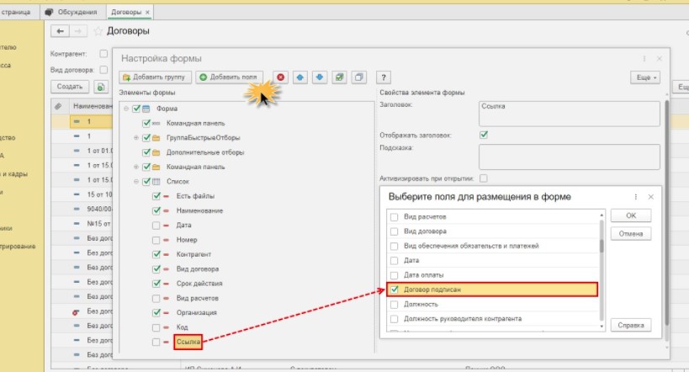Click the Добавить группу button

click(x=155, y=77)
